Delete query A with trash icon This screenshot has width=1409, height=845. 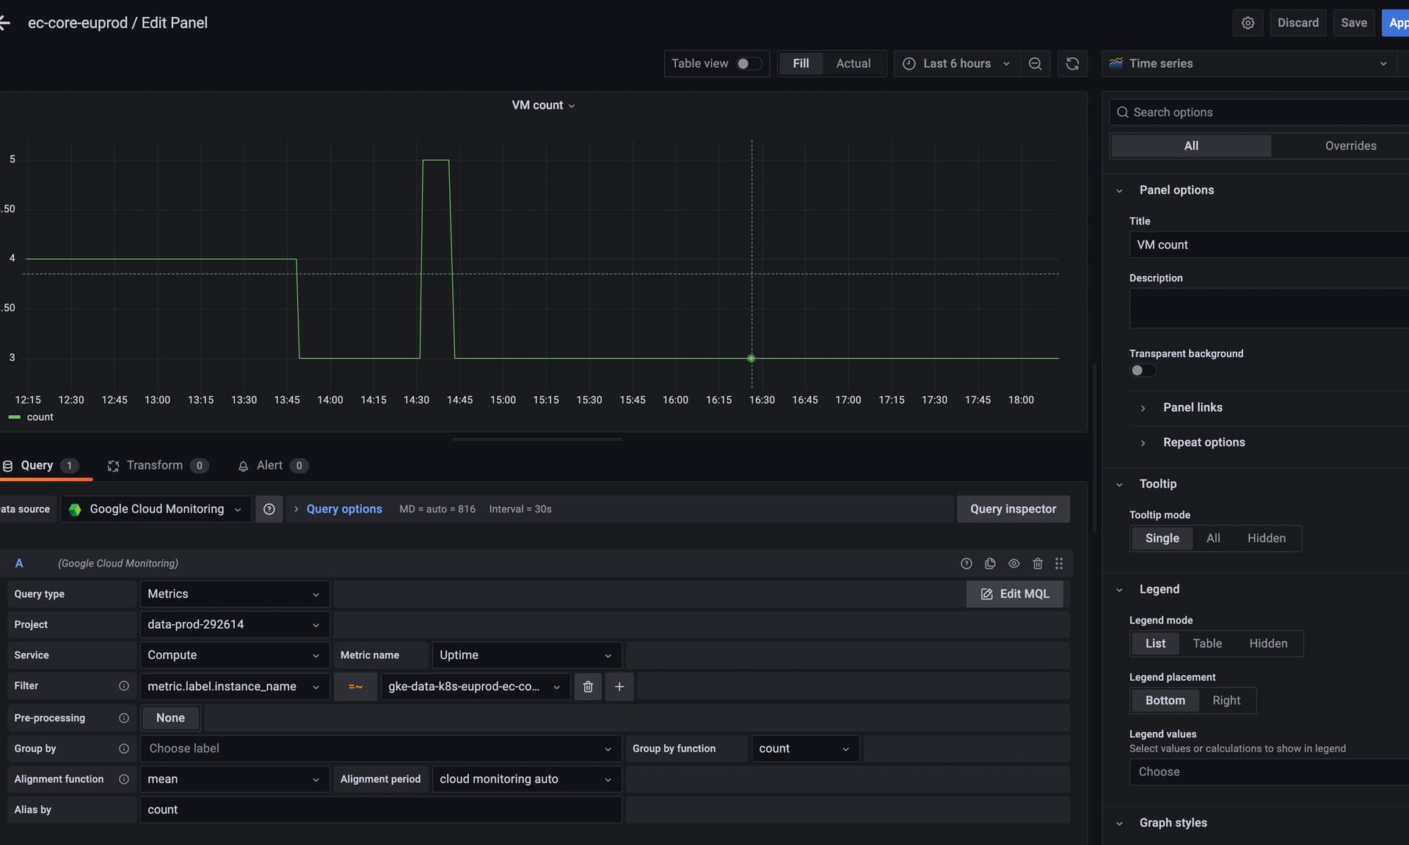click(1038, 563)
